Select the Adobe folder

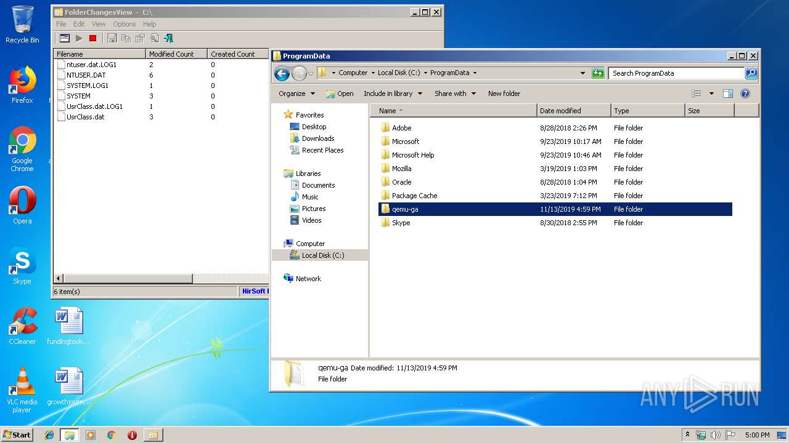(555, 128)
